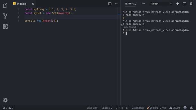The image size is (196, 110).
Task: Open the '1: bash' terminal selector dropdown
Action: click(x=161, y=4)
